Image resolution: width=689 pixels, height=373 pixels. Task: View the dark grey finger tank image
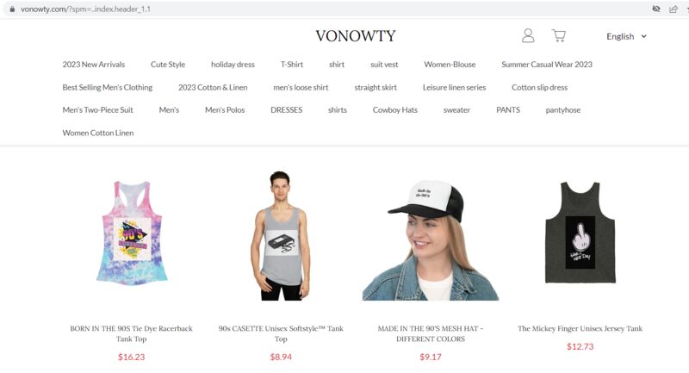pos(580,232)
